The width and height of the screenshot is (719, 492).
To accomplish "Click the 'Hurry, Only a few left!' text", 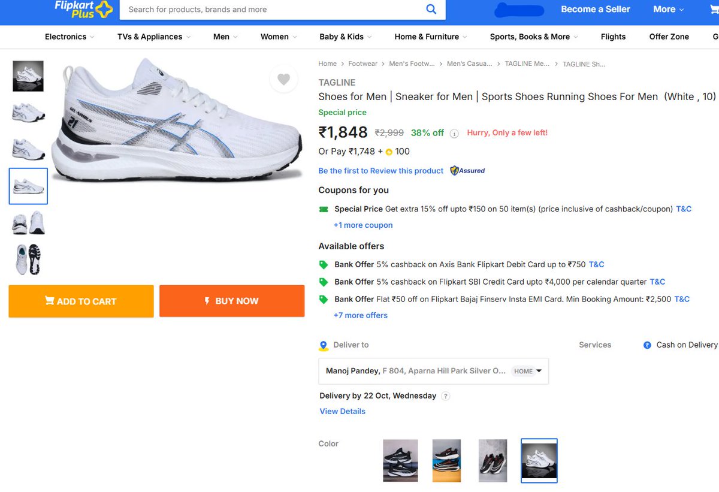I will click(507, 133).
